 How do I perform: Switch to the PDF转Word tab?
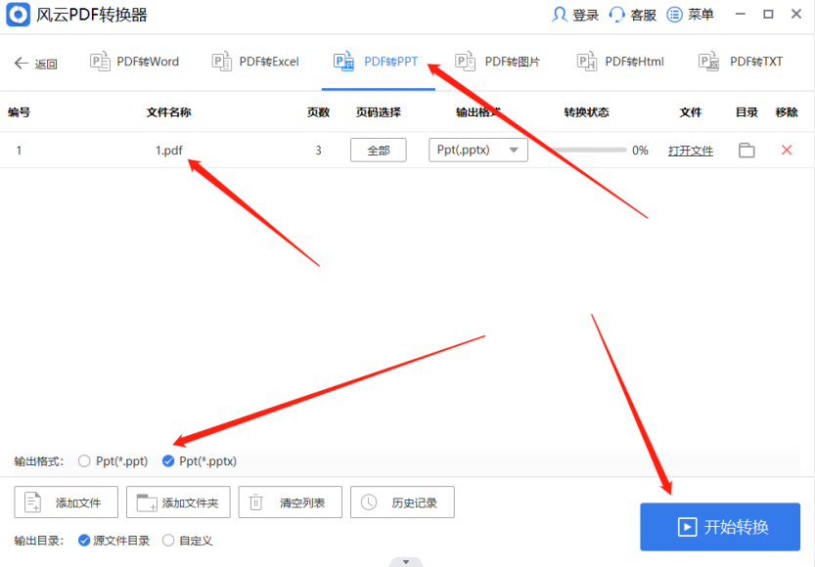[x=135, y=62]
